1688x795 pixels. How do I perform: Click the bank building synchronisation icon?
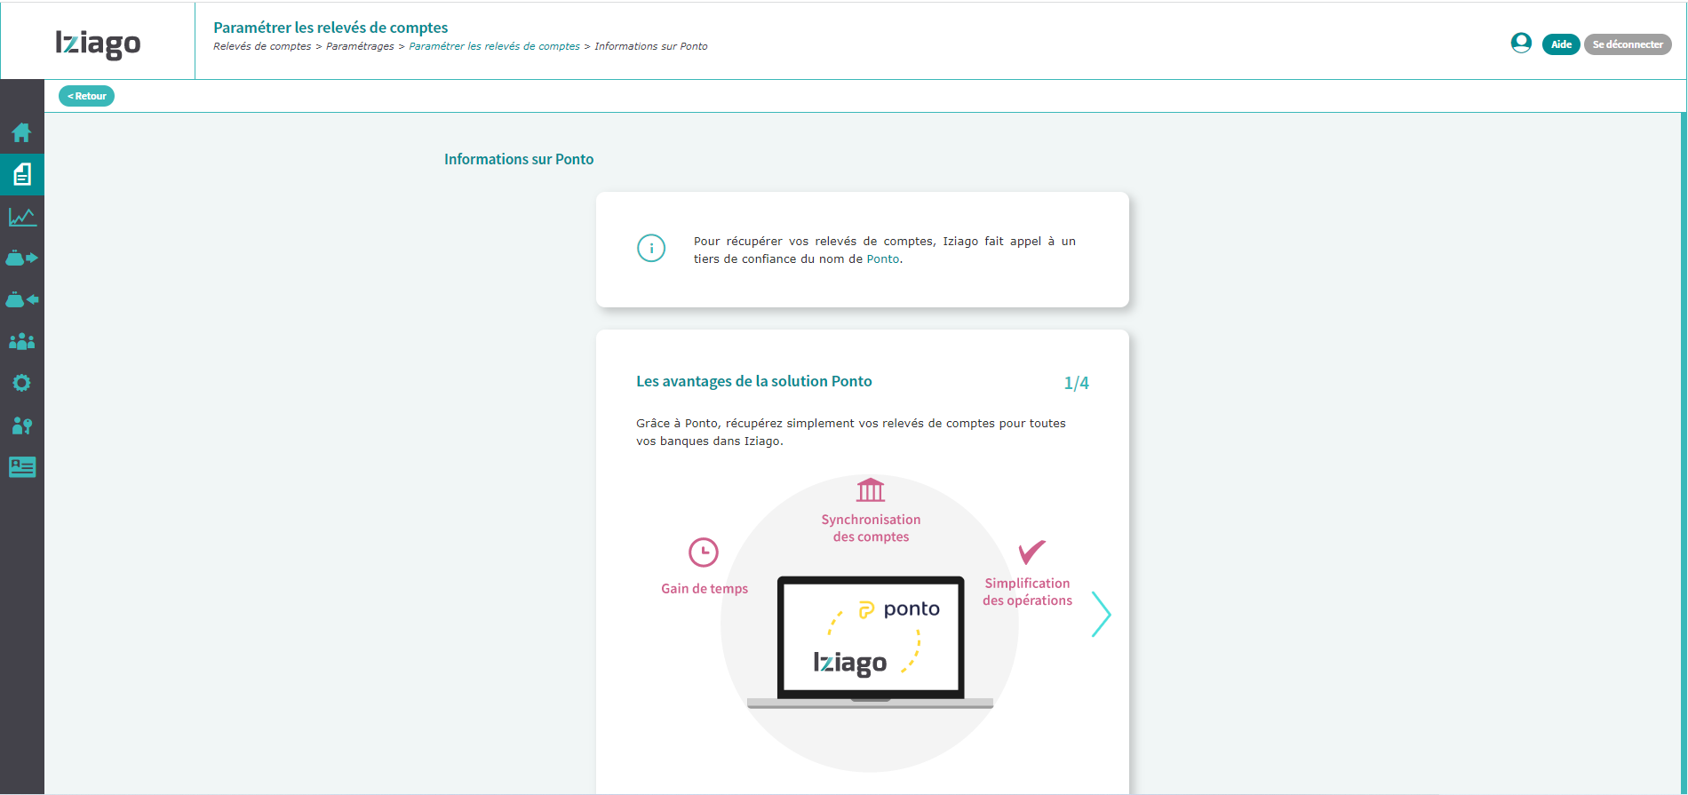pyautogui.click(x=871, y=489)
